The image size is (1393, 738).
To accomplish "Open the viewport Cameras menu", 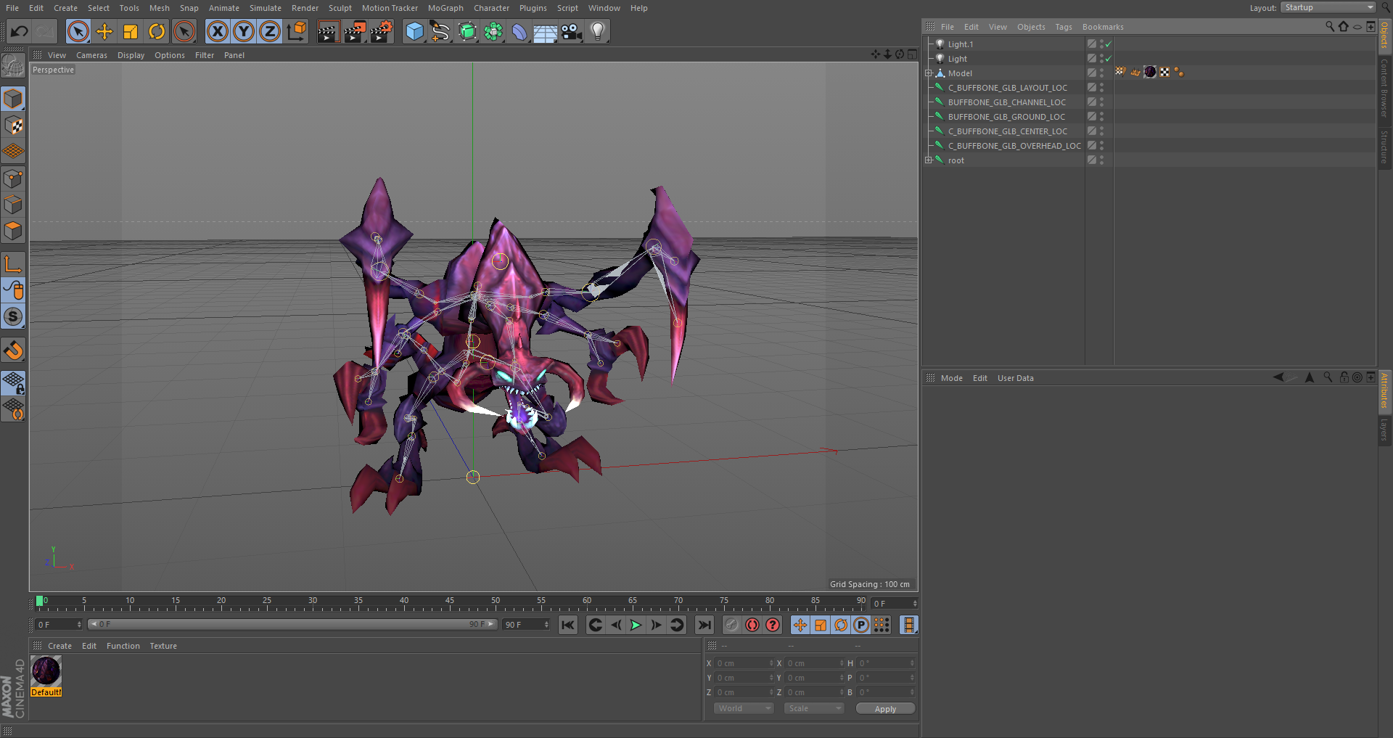I will point(91,55).
